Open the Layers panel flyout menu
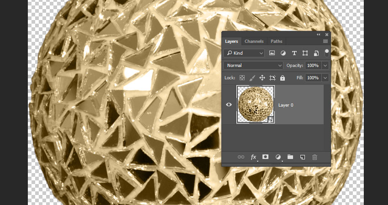Screen dimensions: 388x205 pyautogui.click(x=325, y=41)
